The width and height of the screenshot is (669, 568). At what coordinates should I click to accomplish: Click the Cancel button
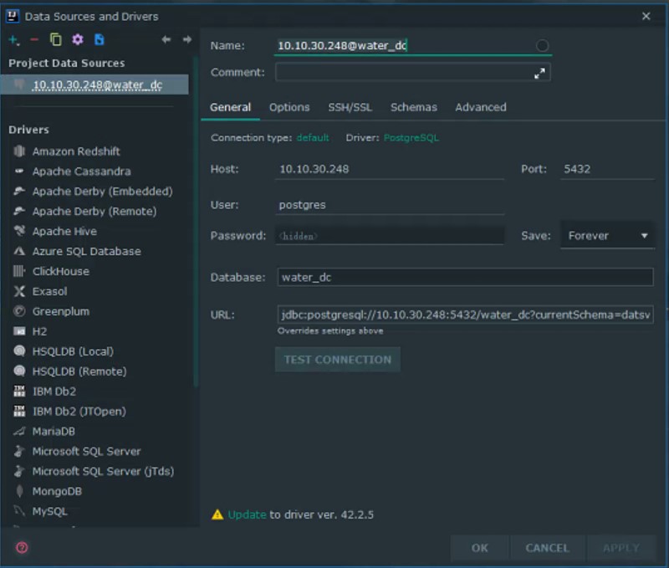[x=548, y=548]
